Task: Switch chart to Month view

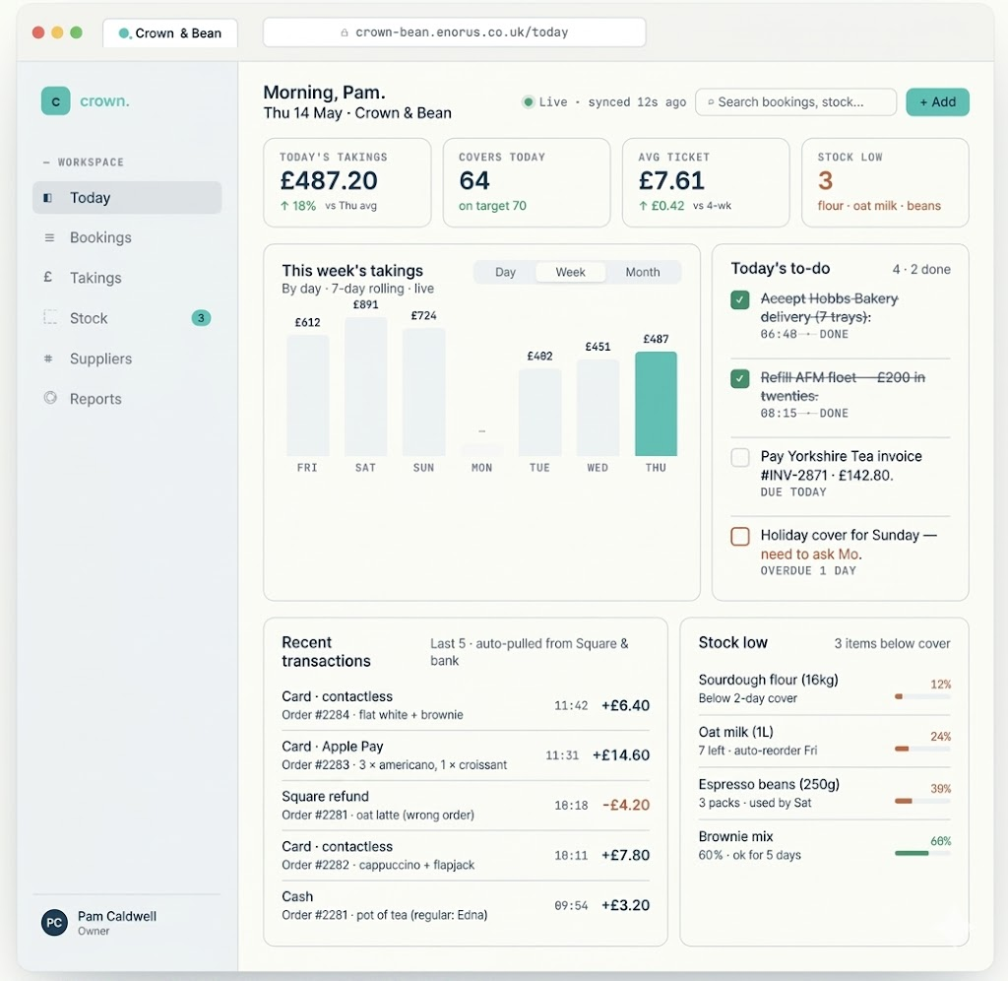Action: click(643, 272)
